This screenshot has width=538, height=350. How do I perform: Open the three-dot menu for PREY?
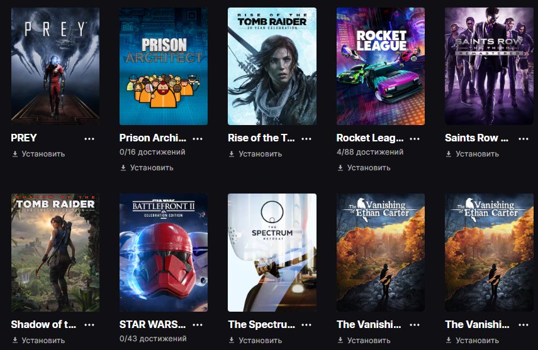pos(89,139)
